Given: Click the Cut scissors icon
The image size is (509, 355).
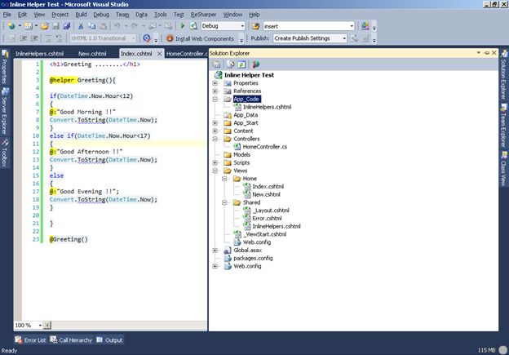Looking at the screenshot, I should tap(81, 26).
